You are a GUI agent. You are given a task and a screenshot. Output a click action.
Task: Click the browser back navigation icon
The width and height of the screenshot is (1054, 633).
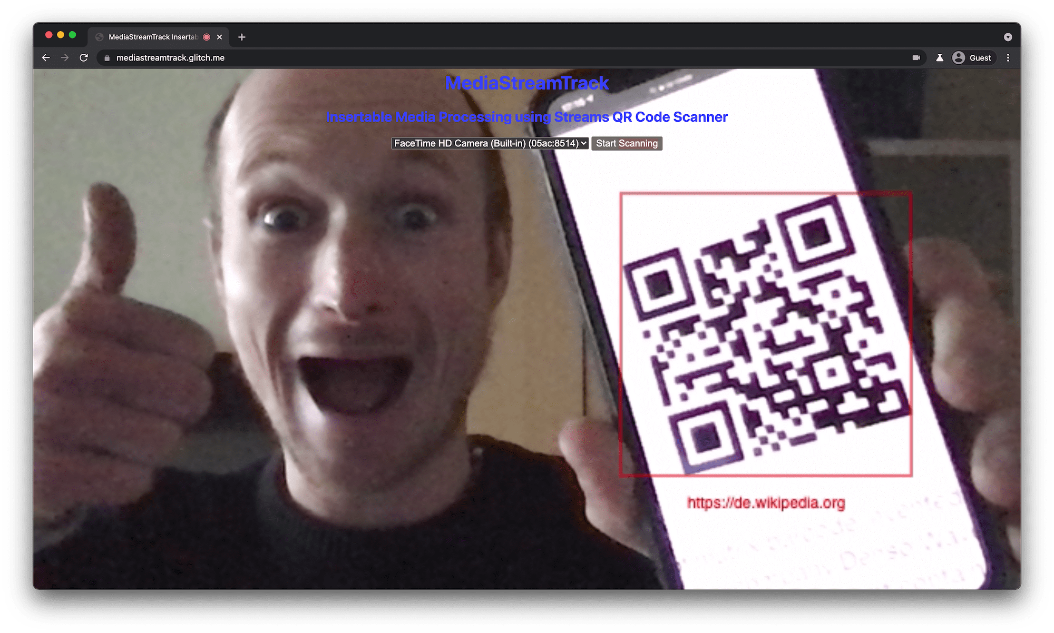pos(47,57)
